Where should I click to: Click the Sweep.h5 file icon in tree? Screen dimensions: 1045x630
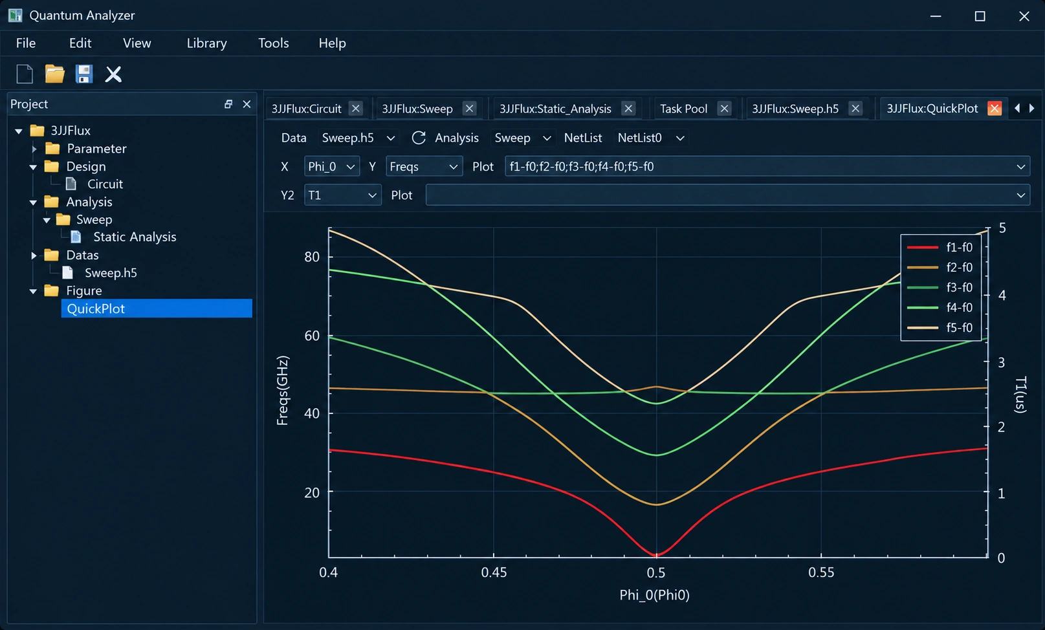(67, 273)
